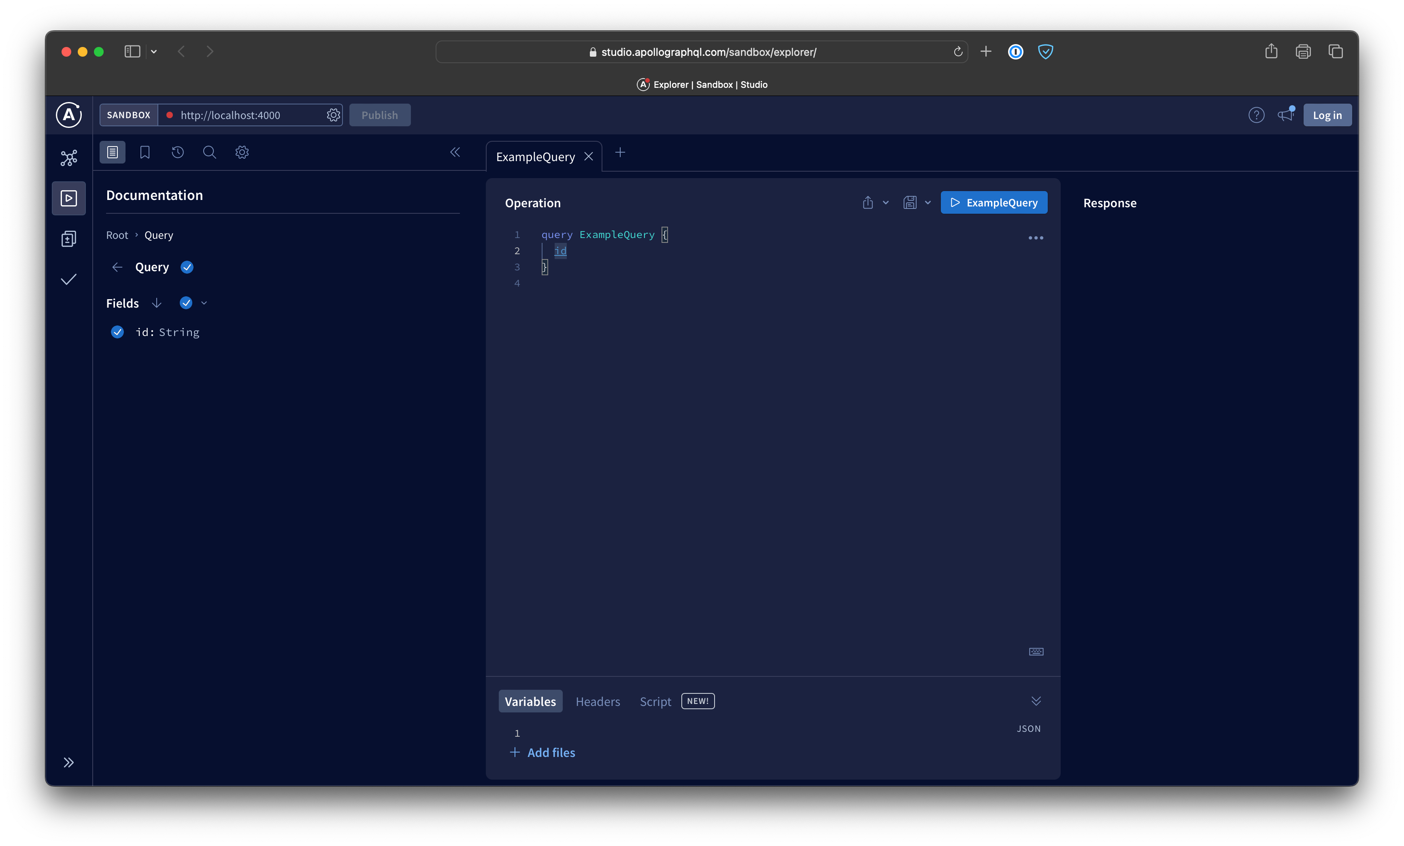Uncheck the id: String field
Screen dimensions: 1404x846
click(117, 332)
